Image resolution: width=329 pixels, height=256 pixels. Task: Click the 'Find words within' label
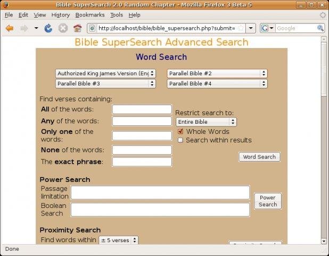(68, 240)
